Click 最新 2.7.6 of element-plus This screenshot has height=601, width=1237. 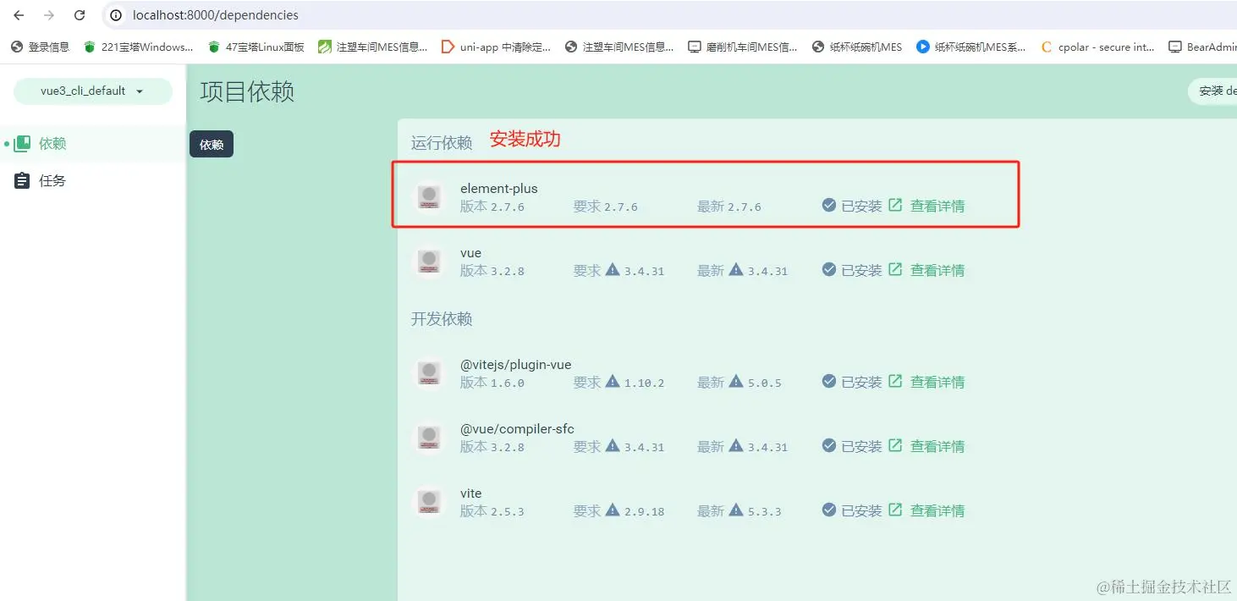tap(729, 206)
